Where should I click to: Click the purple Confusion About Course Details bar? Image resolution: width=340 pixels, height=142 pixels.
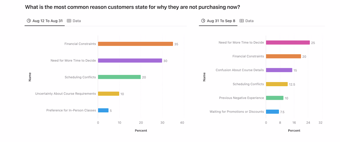(279, 70)
